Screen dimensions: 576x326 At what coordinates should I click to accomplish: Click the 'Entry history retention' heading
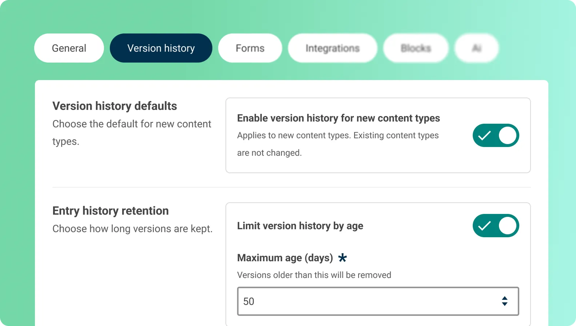pos(111,211)
